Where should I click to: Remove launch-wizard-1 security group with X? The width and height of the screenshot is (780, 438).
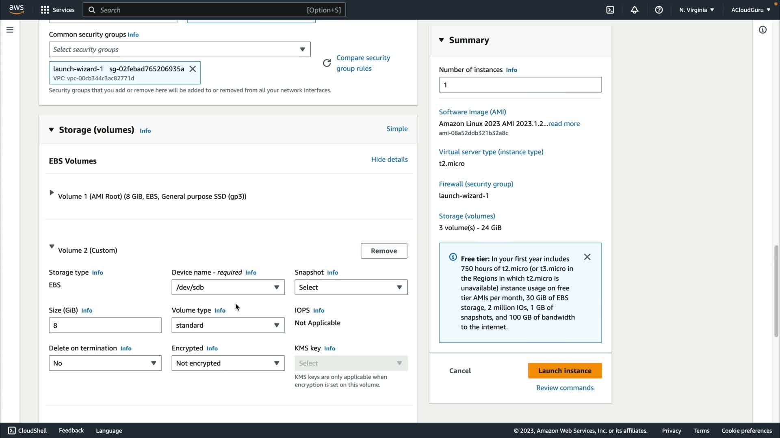tap(193, 69)
